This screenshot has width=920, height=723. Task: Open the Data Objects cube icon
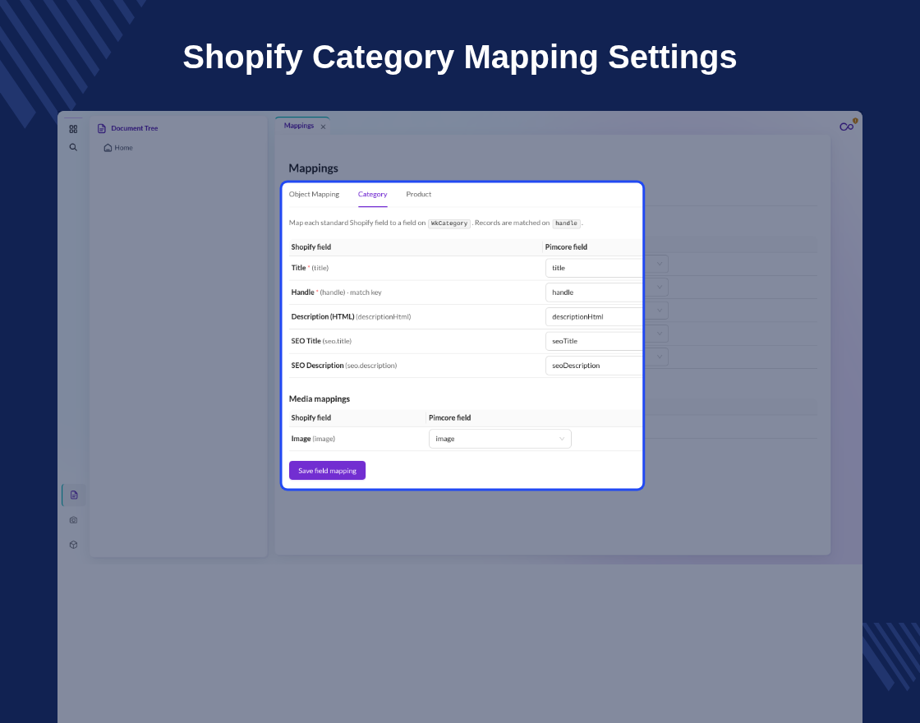point(73,545)
